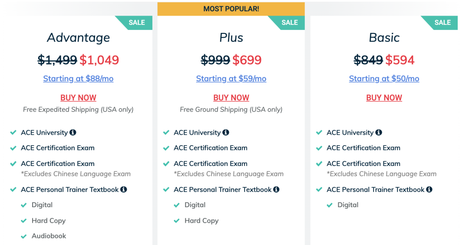469x245 pixels.
Task: Click Buy Now for the Advantage package
Action: [x=78, y=98]
